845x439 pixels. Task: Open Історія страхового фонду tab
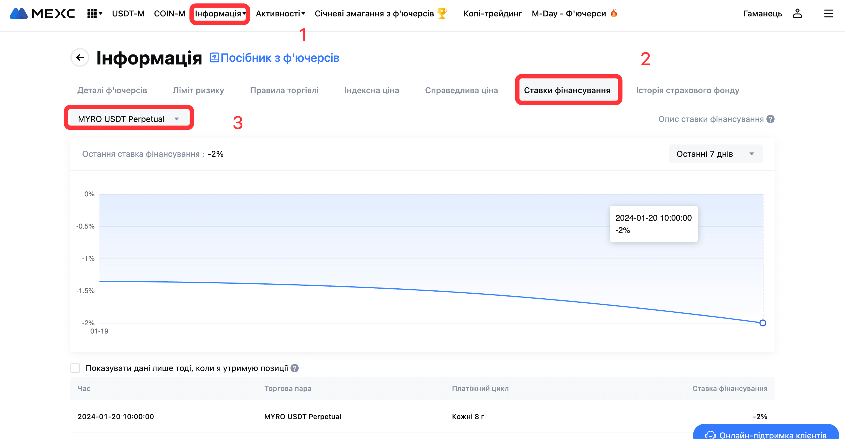(x=687, y=91)
